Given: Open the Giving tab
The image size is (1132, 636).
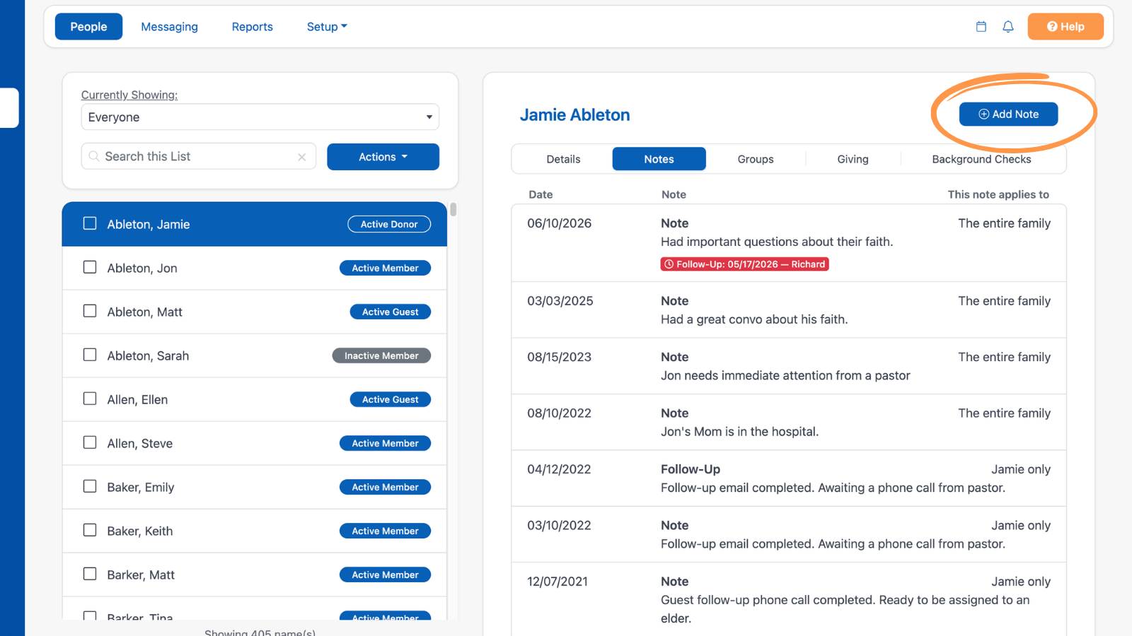Looking at the screenshot, I should [853, 159].
